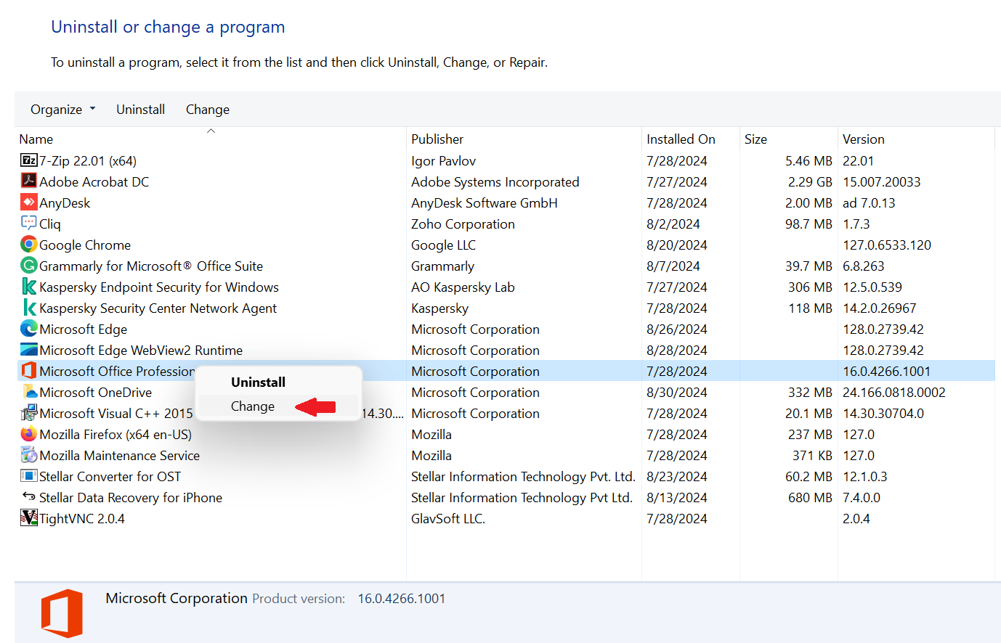Select the Stellar Converter for OST entry
Screen dimensions: 1001x643
(108, 476)
